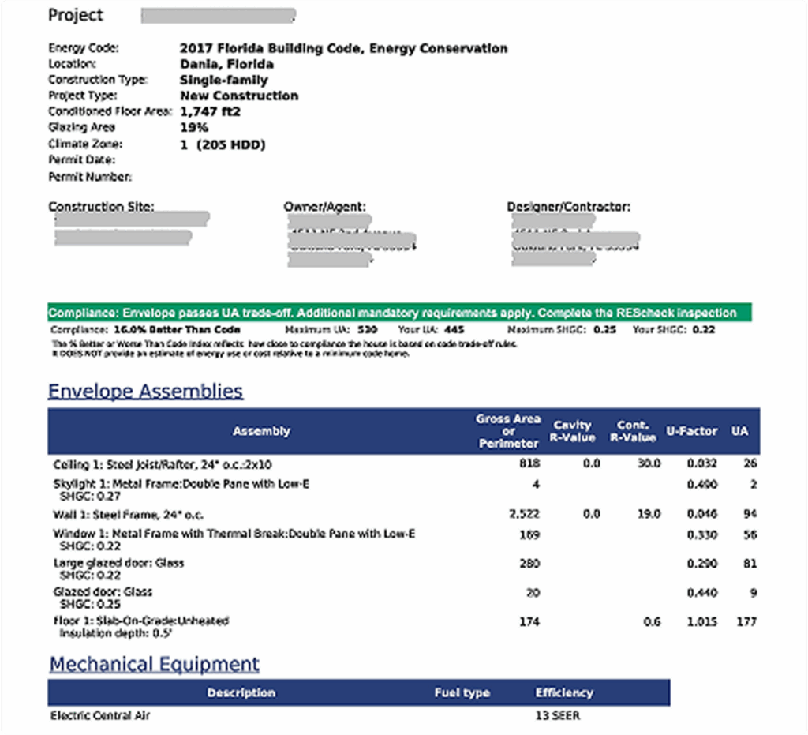Click the Window 1 U-Factor '0.330'
808x735 pixels.
point(701,535)
